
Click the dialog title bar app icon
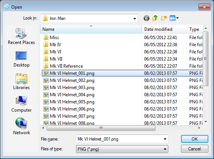[x=7, y=7]
